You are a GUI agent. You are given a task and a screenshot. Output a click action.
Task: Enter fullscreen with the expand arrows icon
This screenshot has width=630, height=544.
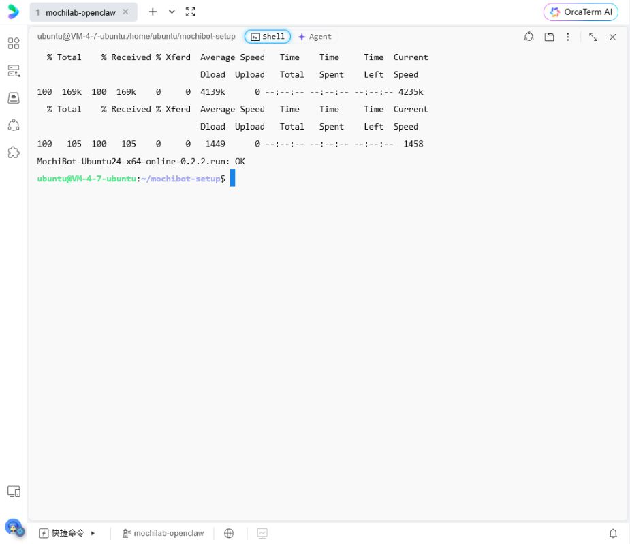pos(191,12)
